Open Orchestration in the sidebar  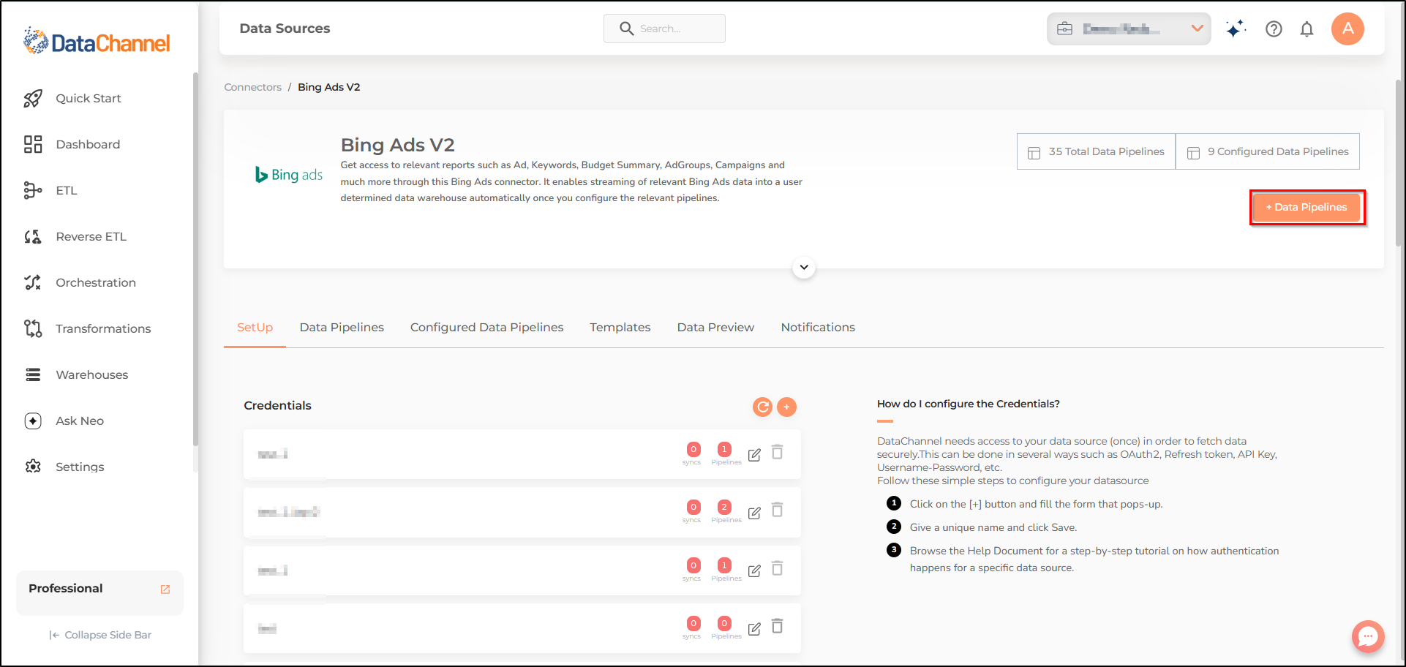[79, 283]
